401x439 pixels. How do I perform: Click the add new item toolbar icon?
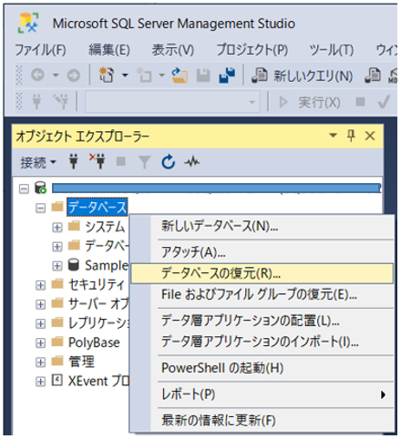coord(144,76)
